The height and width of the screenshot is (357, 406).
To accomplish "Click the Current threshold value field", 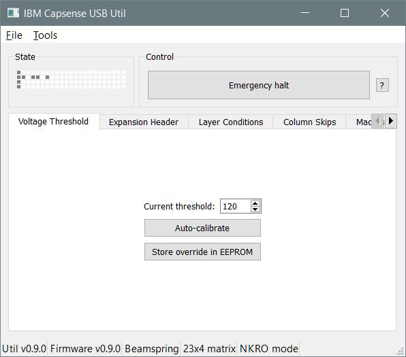I will (235, 206).
